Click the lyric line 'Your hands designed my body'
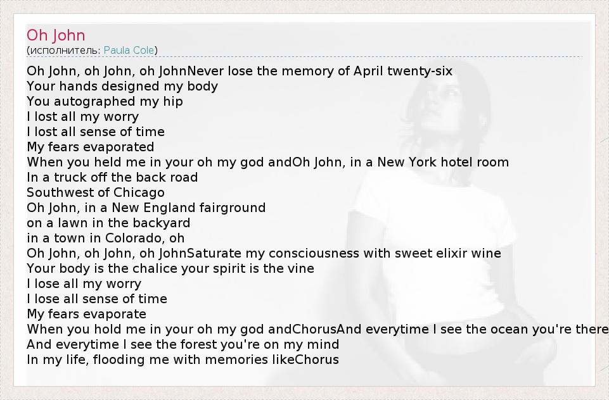The width and height of the screenshot is (609, 400). coord(122,86)
